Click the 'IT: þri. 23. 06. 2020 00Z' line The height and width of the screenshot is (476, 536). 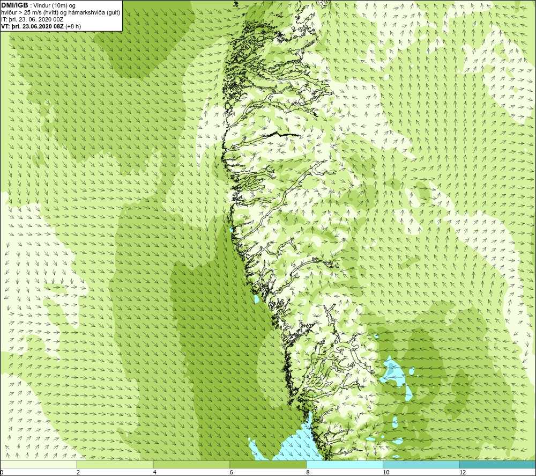[32, 19]
